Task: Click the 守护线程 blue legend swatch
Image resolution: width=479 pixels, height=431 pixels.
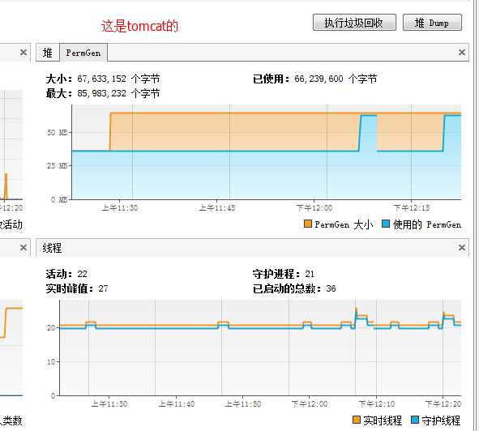Action: click(x=415, y=420)
